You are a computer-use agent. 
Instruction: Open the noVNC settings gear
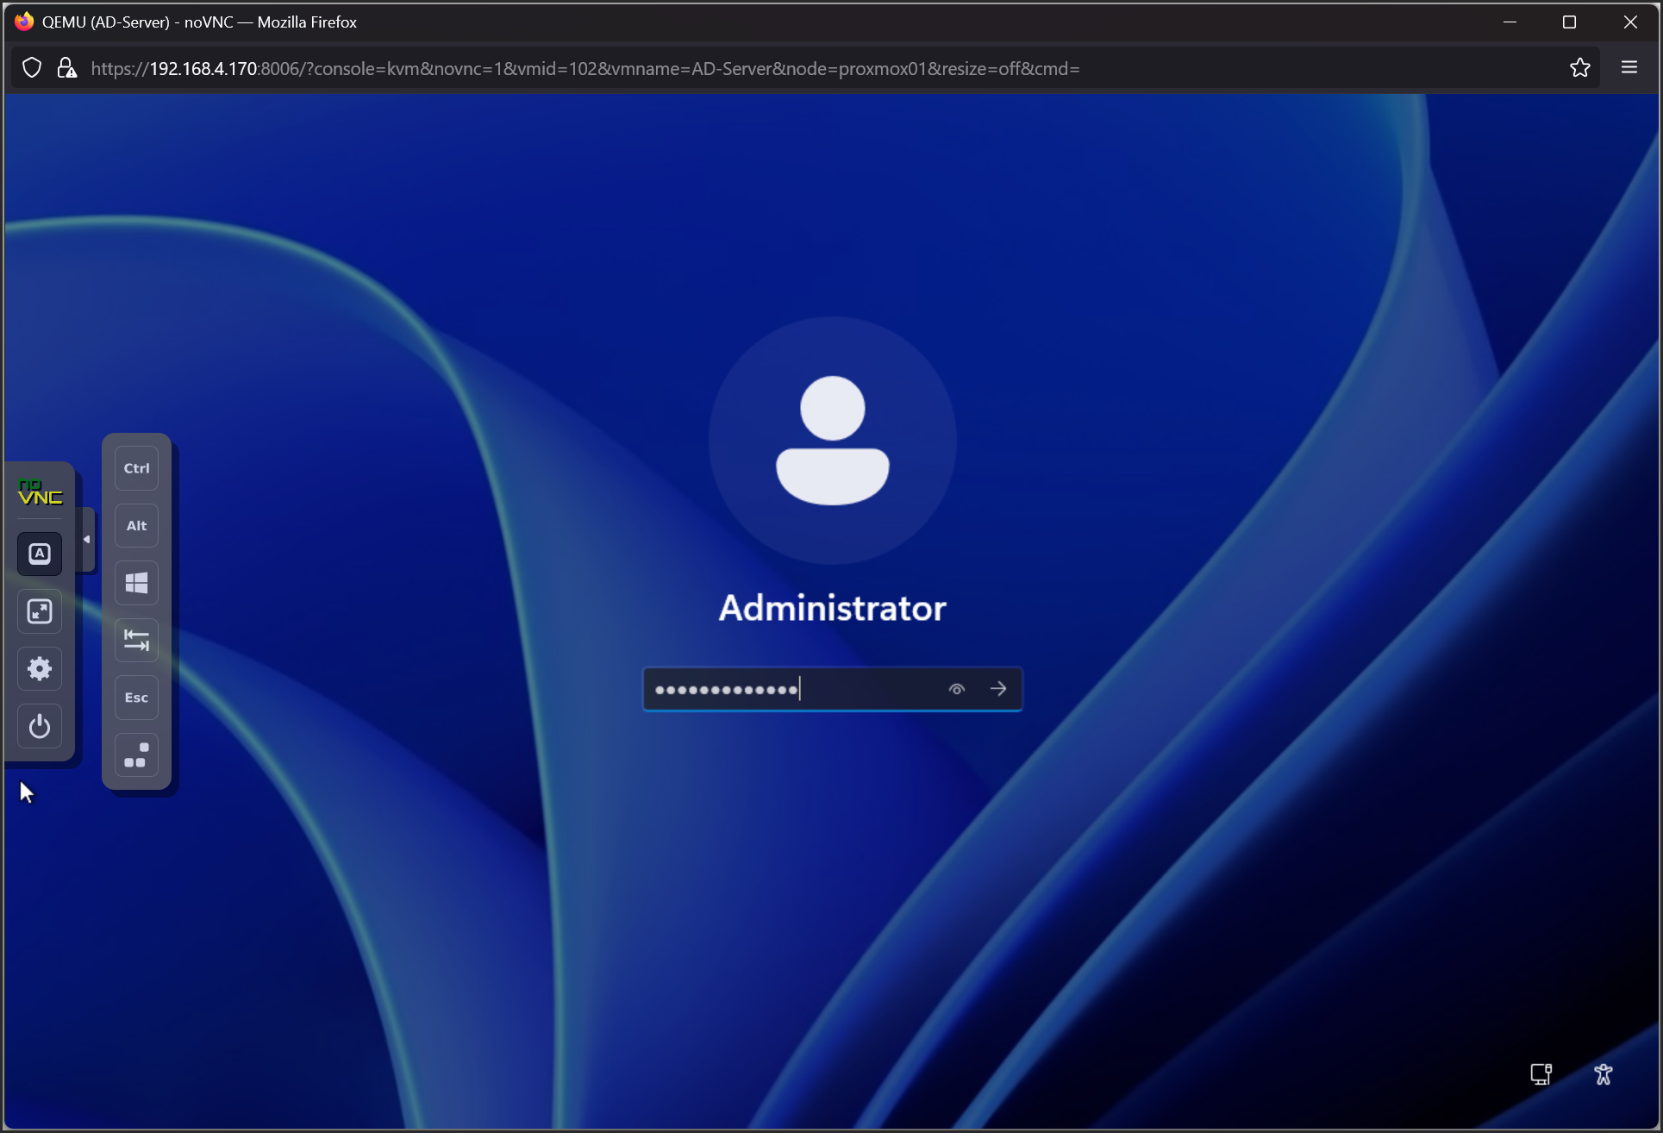click(40, 669)
